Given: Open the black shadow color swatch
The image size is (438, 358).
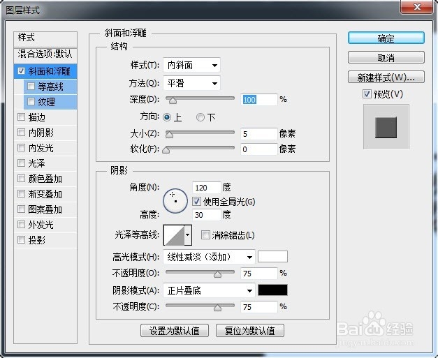Looking at the screenshot, I should 272,290.
